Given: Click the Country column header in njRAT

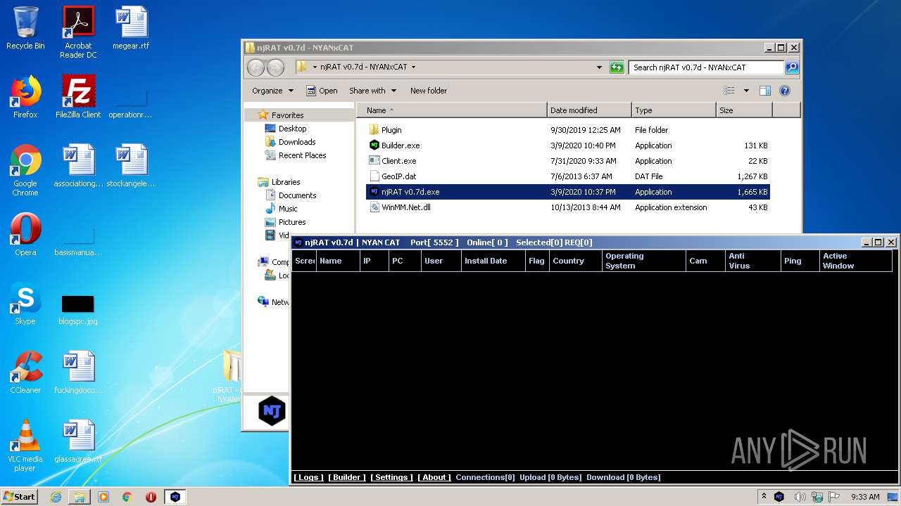Looking at the screenshot, I should tap(576, 261).
